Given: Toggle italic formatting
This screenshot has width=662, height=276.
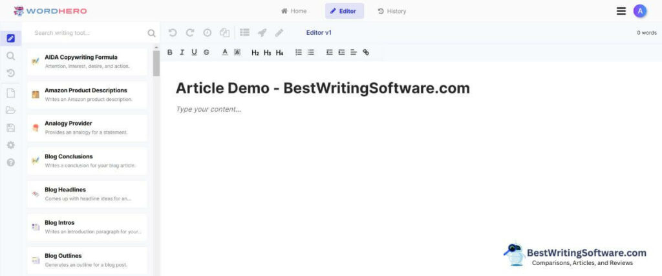Looking at the screenshot, I should point(182,52).
